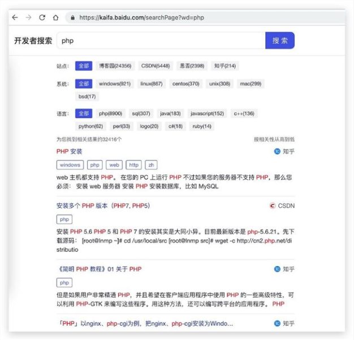The height and width of the screenshot is (340, 354).
Task: Filter by system bsd(17)
Action: pos(87,97)
